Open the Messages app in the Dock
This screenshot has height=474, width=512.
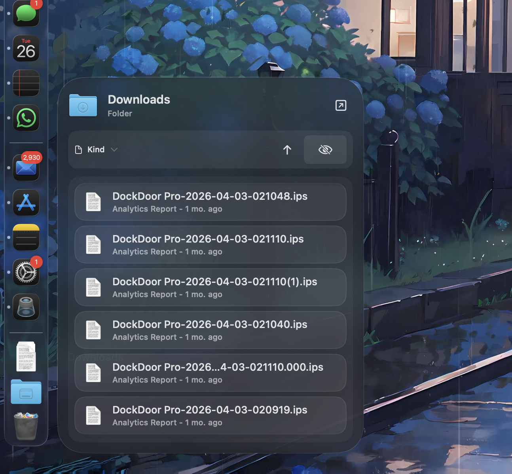26,13
